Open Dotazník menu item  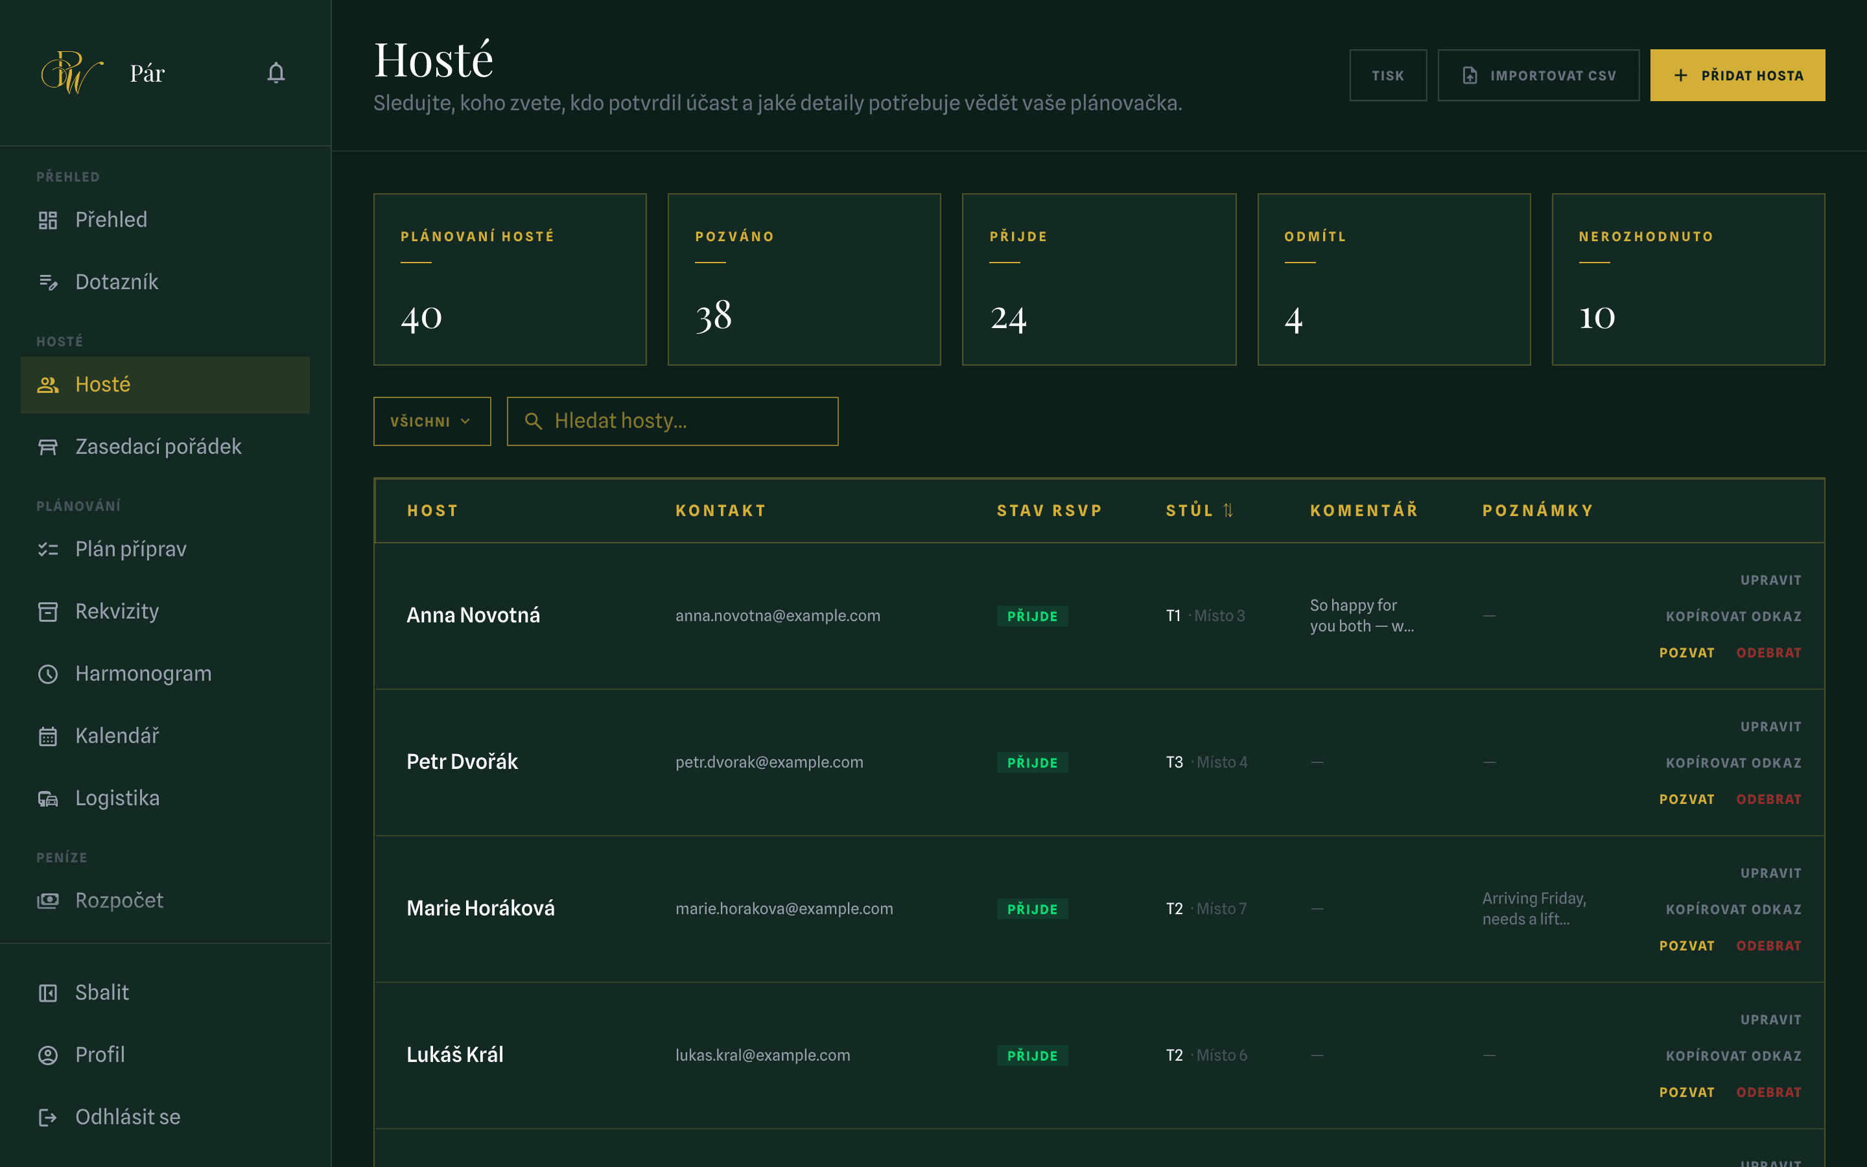pos(165,283)
